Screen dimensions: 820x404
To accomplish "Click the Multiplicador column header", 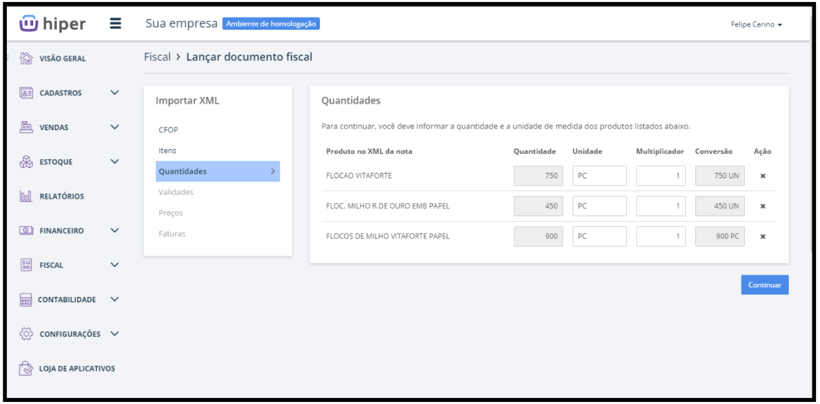I will pyautogui.click(x=661, y=151).
